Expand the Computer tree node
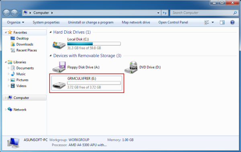 click(x=6, y=97)
